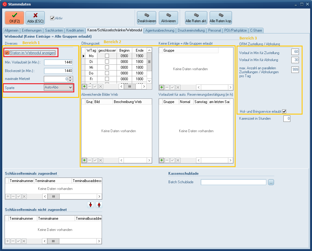Click the red up arrow terminal button
Viewport: 312px width, 251px height.
[x=99, y=205]
